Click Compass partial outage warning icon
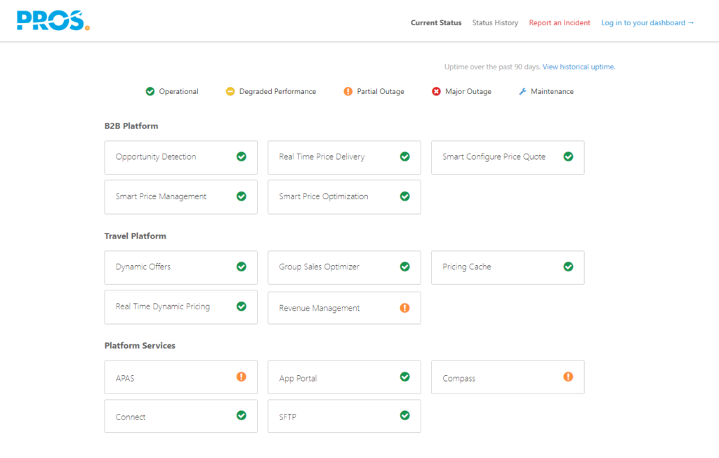The width and height of the screenshot is (719, 458). click(568, 377)
